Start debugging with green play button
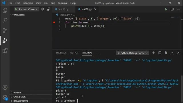Image resolution: width=183 pixels, height=103 pixels. click(x=16, y=9)
